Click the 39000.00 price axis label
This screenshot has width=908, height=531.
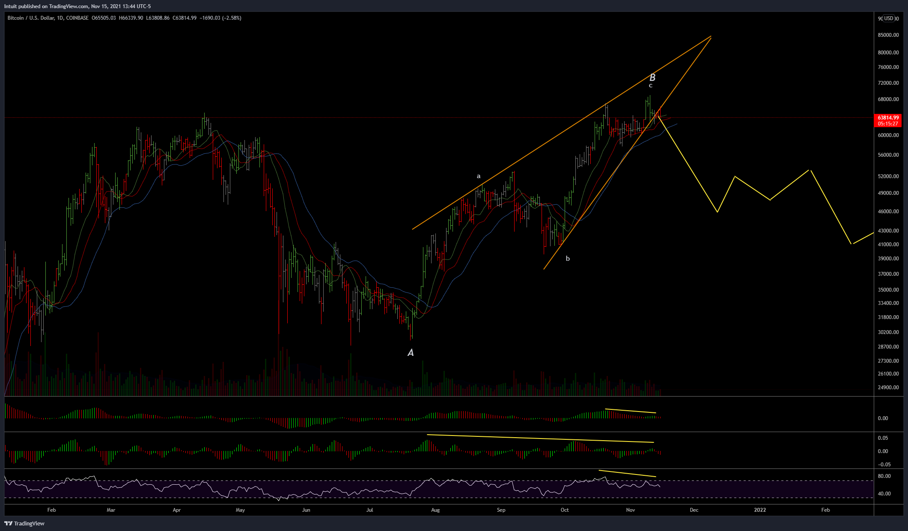coord(888,259)
